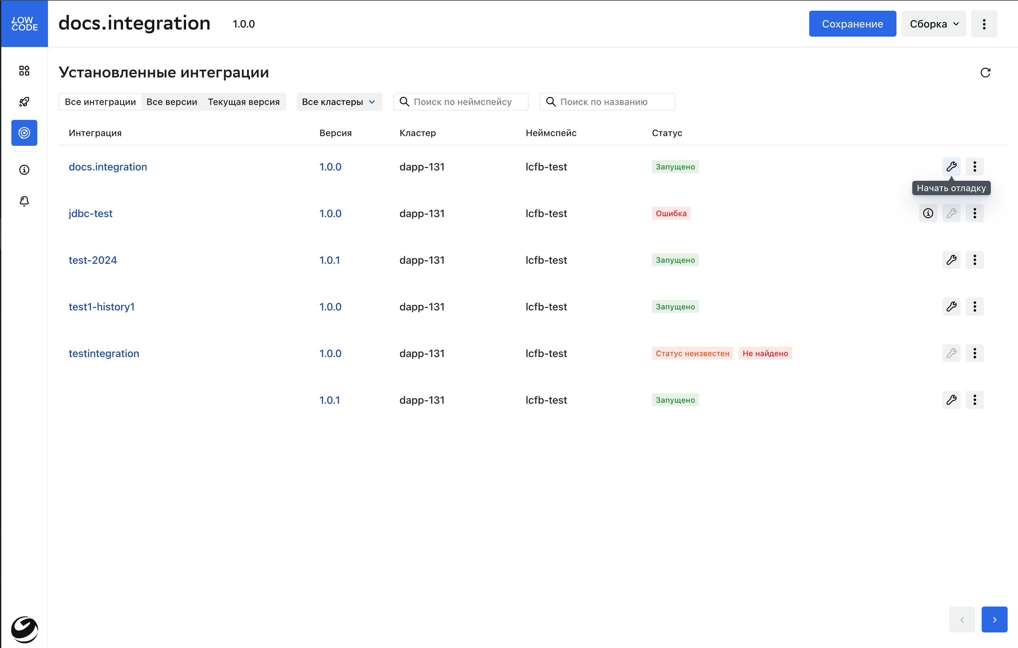Click the 'Сохранение' button
Image resolution: width=1018 pixels, height=648 pixels.
coord(852,24)
